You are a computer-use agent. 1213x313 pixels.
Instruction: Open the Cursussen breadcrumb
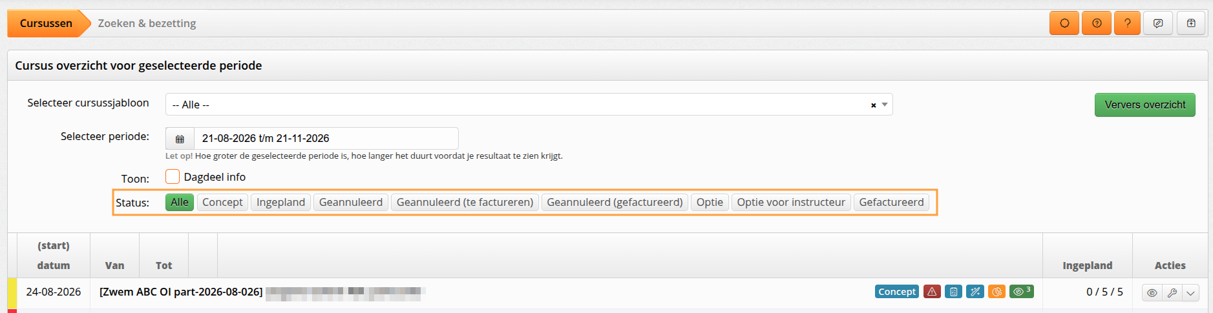point(46,23)
